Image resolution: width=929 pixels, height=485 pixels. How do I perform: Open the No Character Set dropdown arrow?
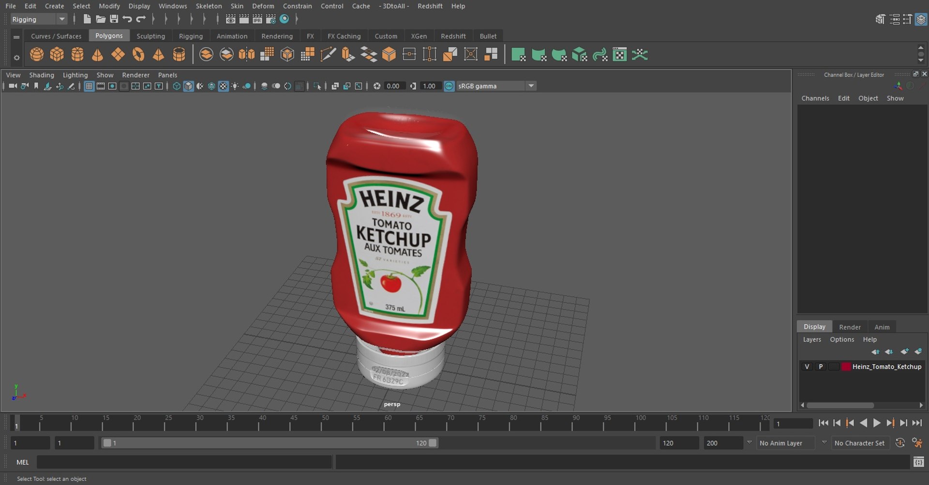pyautogui.click(x=824, y=442)
